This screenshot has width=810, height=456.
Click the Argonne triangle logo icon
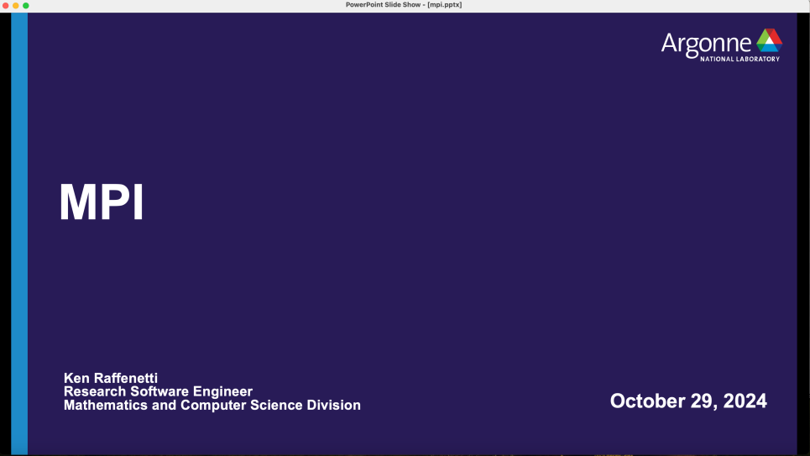point(769,40)
